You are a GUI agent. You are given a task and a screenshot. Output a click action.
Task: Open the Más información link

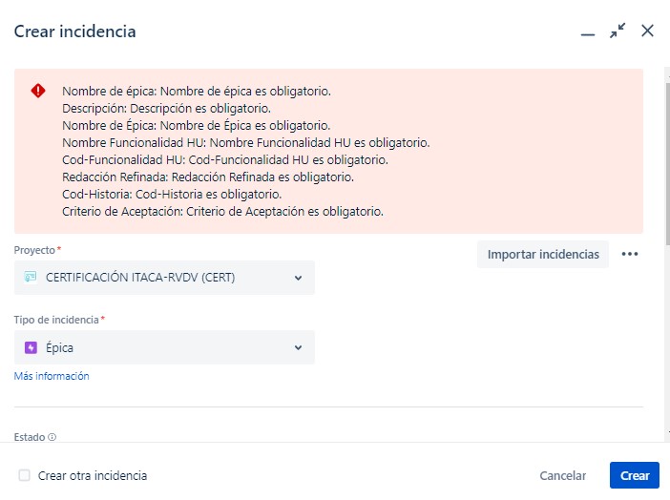(x=52, y=376)
